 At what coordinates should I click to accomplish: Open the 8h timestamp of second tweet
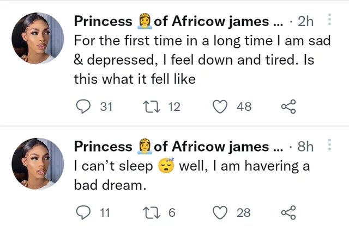pyautogui.click(x=305, y=147)
